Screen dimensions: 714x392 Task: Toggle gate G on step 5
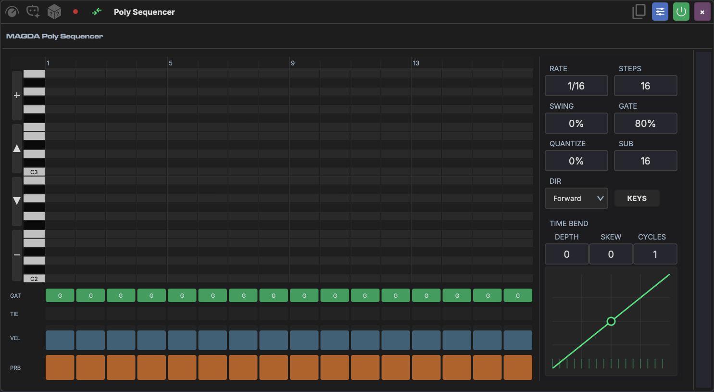pyautogui.click(x=182, y=295)
